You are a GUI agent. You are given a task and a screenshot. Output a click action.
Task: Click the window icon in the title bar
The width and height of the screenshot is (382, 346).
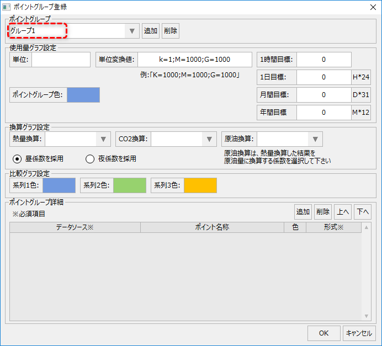click(7, 7)
